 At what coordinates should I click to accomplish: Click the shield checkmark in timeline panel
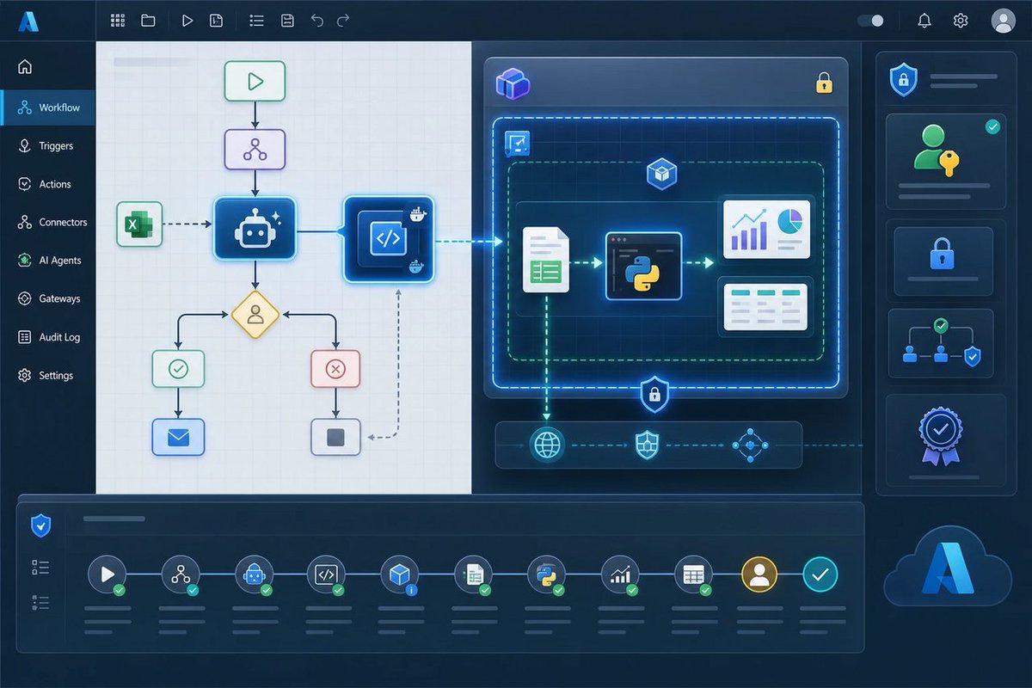click(x=40, y=526)
